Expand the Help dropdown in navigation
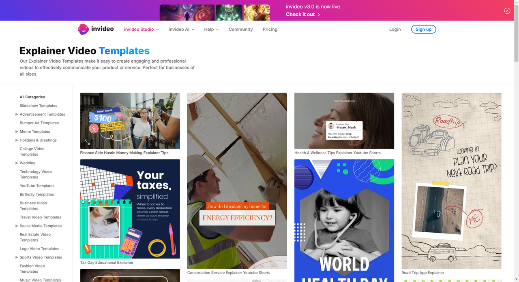The image size is (519, 282). point(211,29)
